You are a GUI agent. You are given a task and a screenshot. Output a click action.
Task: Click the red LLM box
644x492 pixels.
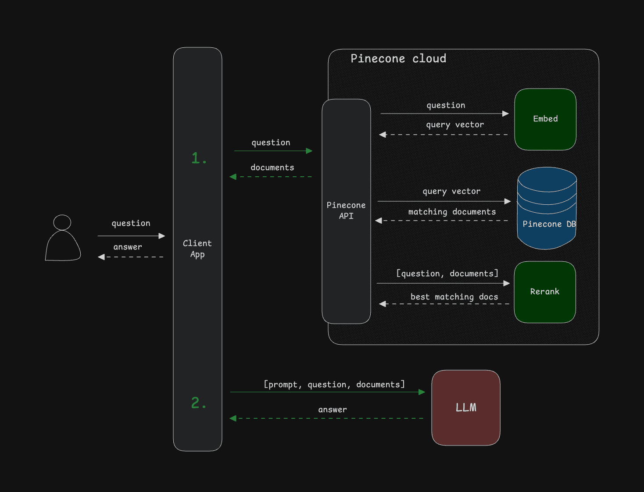pos(466,408)
